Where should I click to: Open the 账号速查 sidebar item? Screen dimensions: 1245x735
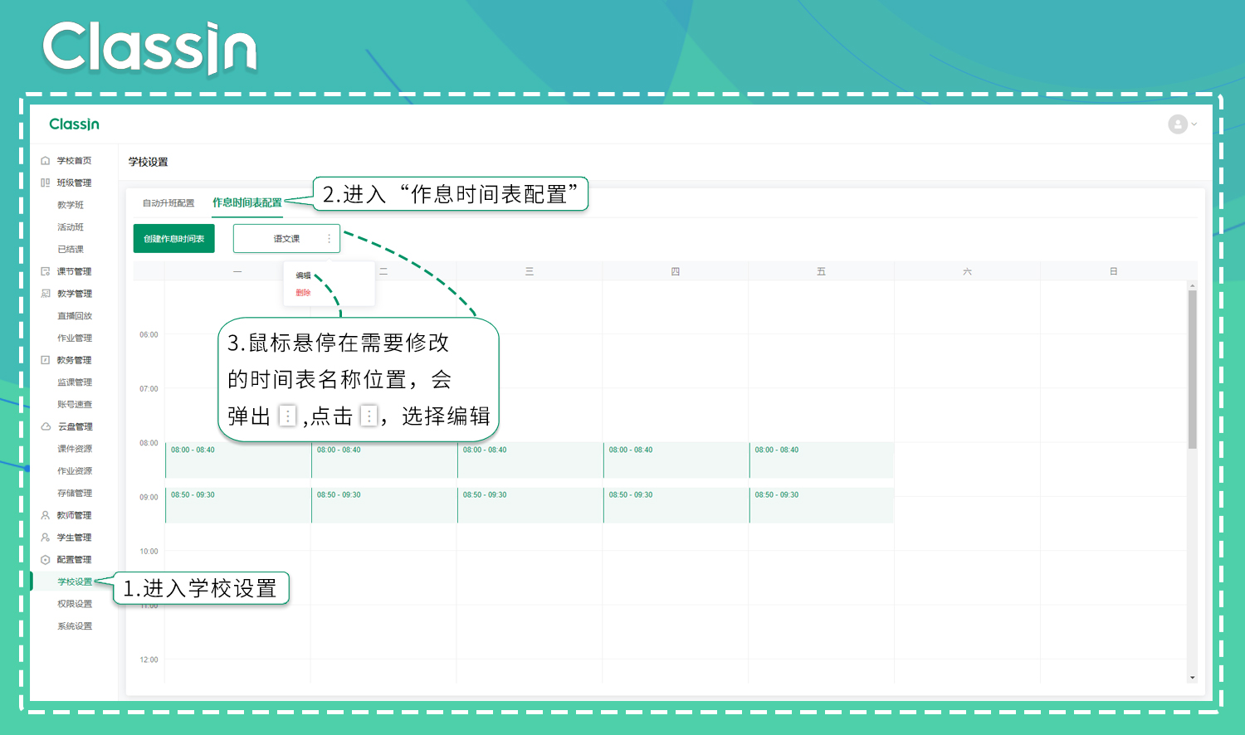[x=75, y=405]
